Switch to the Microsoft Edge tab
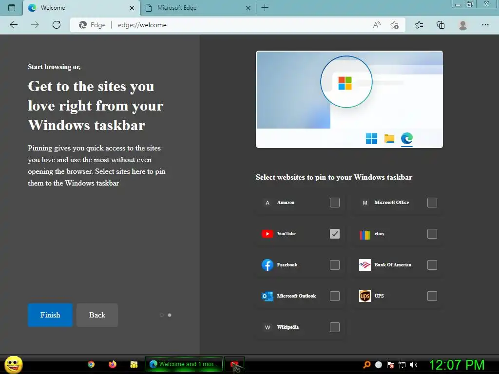This screenshot has height=374, width=499. [198, 8]
